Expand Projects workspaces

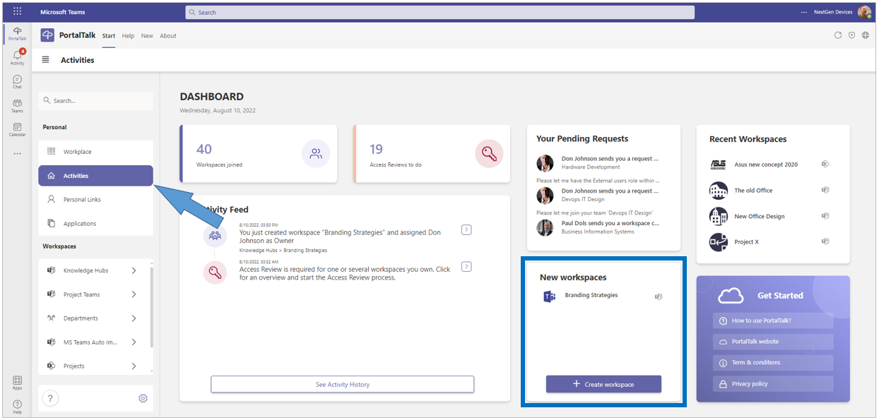point(134,366)
